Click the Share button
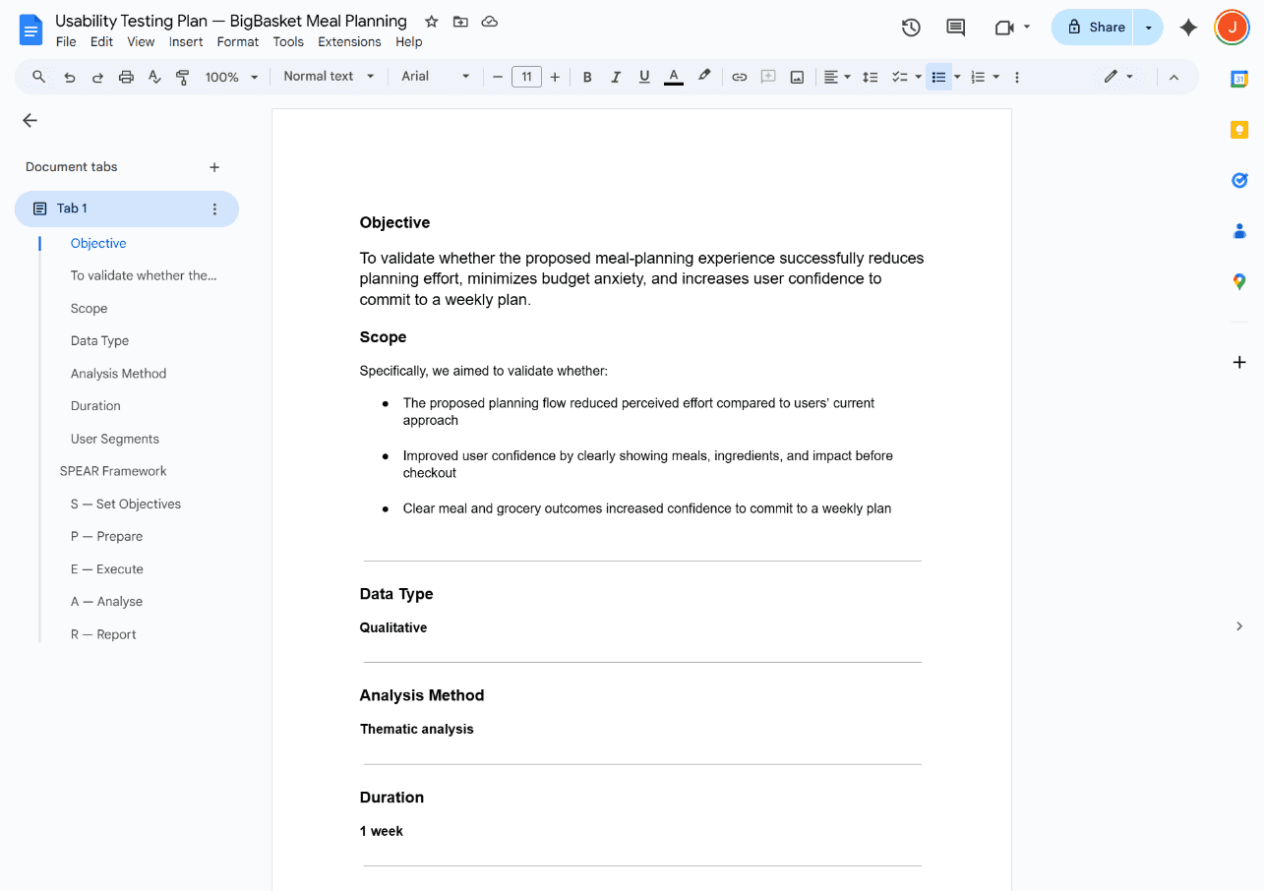 [x=1094, y=28]
